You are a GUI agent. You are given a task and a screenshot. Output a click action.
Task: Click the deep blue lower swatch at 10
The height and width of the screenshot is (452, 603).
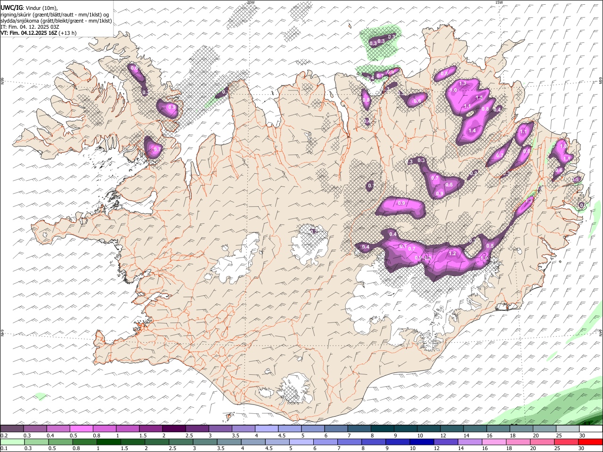tap(421, 442)
